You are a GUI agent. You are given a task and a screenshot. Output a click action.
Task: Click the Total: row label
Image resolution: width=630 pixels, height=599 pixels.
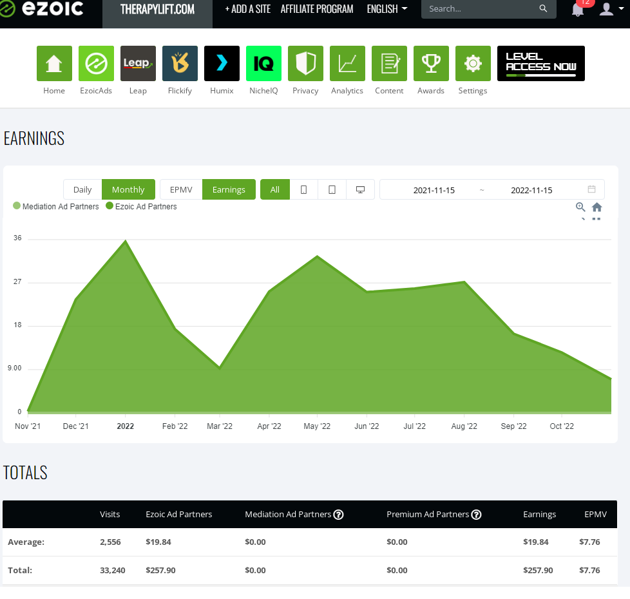[x=20, y=571]
